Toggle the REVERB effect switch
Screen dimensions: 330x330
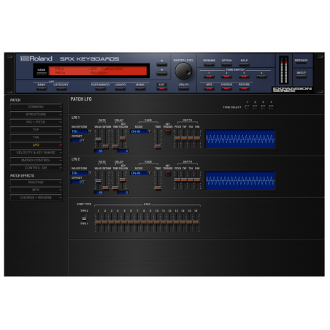tap(244, 88)
